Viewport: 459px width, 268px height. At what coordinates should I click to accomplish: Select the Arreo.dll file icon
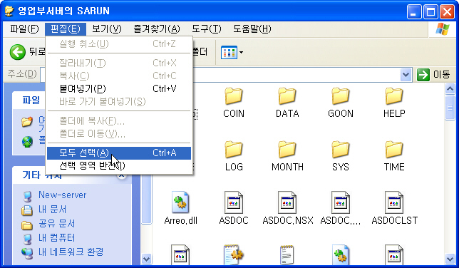[180, 202]
